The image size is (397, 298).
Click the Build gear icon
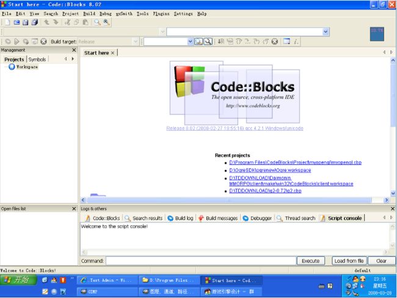click(7, 42)
